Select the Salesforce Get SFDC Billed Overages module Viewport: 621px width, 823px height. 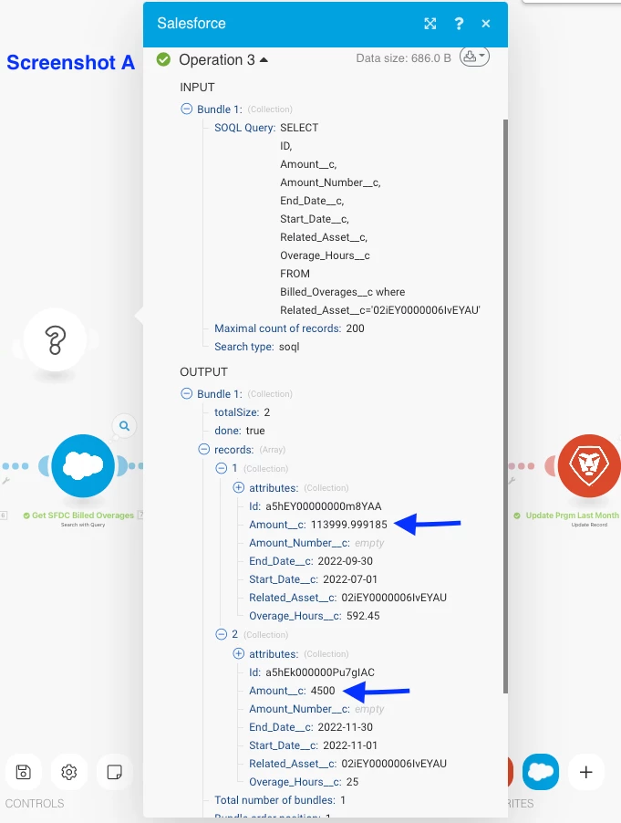[x=83, y=465]
